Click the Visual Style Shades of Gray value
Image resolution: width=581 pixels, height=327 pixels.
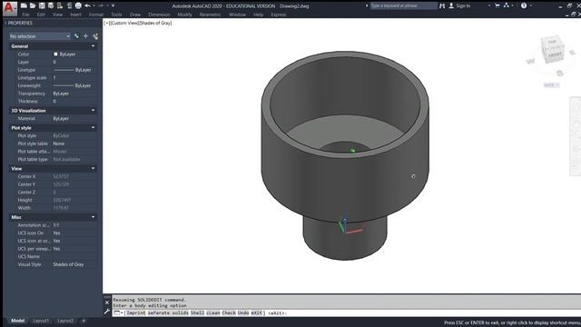(68, 264)
